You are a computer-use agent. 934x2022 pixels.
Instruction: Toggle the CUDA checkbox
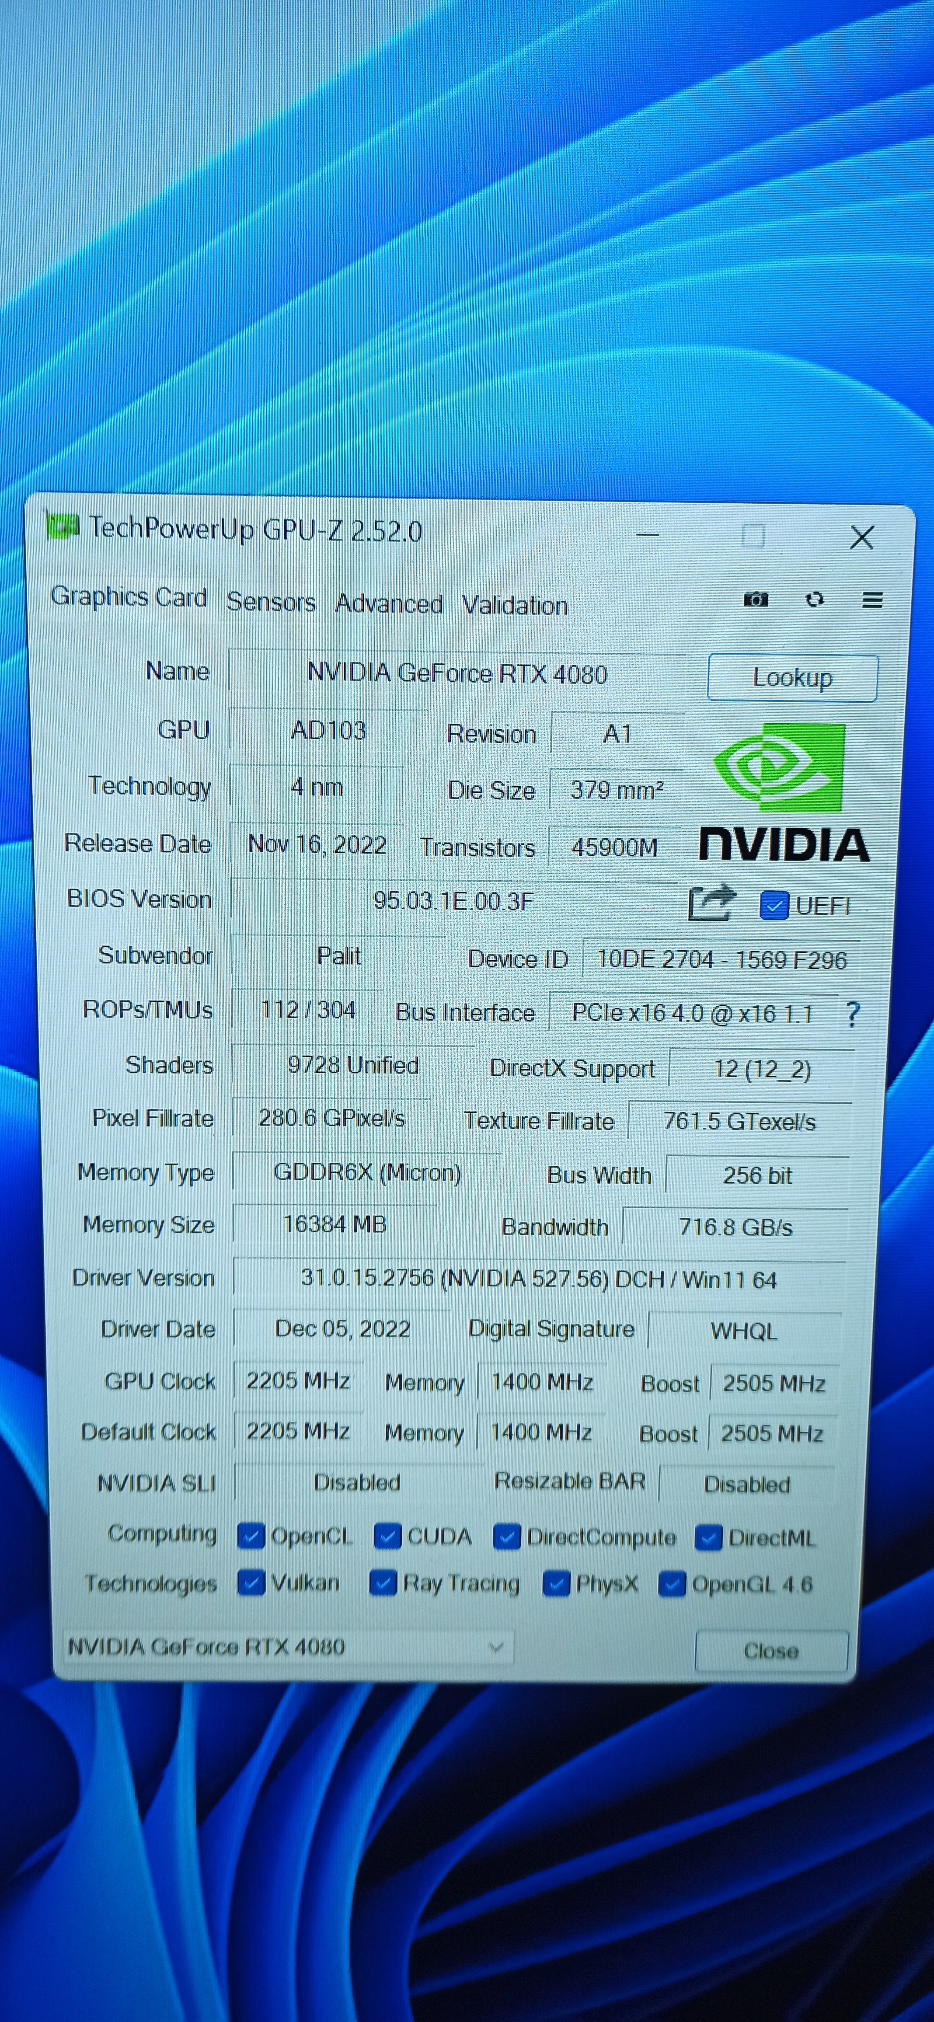pyautogui.click(x=388, y=1536)
